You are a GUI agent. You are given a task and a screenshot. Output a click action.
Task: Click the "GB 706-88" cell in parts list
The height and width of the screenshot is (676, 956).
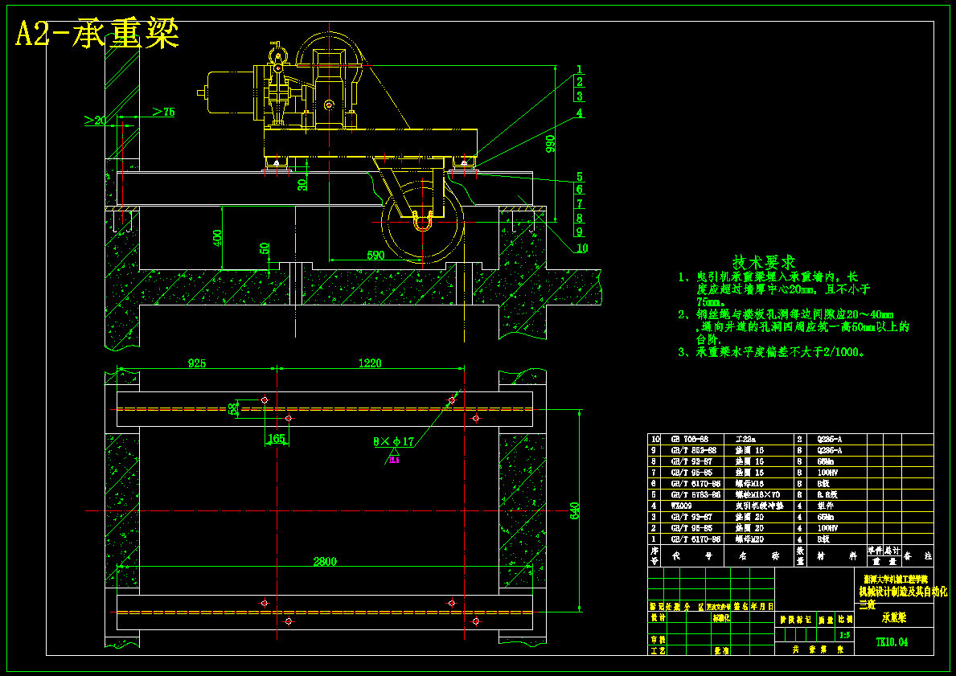coord(690,440)
